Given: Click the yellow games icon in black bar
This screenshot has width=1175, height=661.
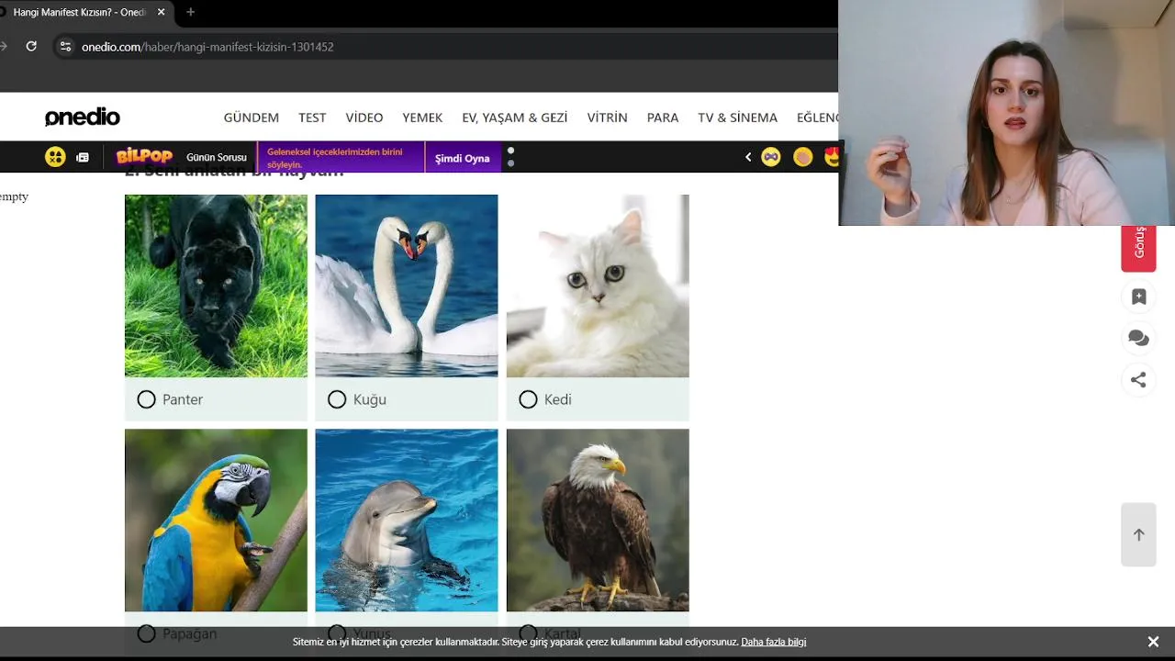Looking at the screenshot, I should [55, 157].
